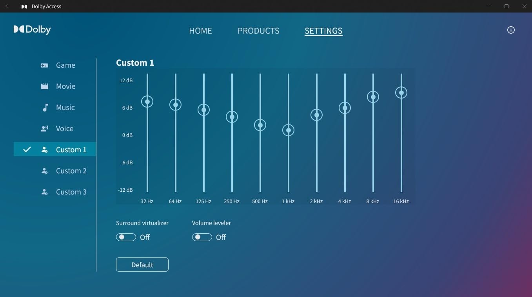Click the Movie clapperboard icon
Viewport: 532px width, 297px height.
click(45, 86)
